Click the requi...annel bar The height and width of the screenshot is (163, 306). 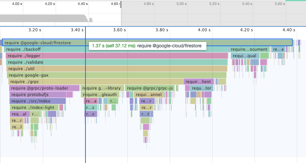(x=149, y=95)
